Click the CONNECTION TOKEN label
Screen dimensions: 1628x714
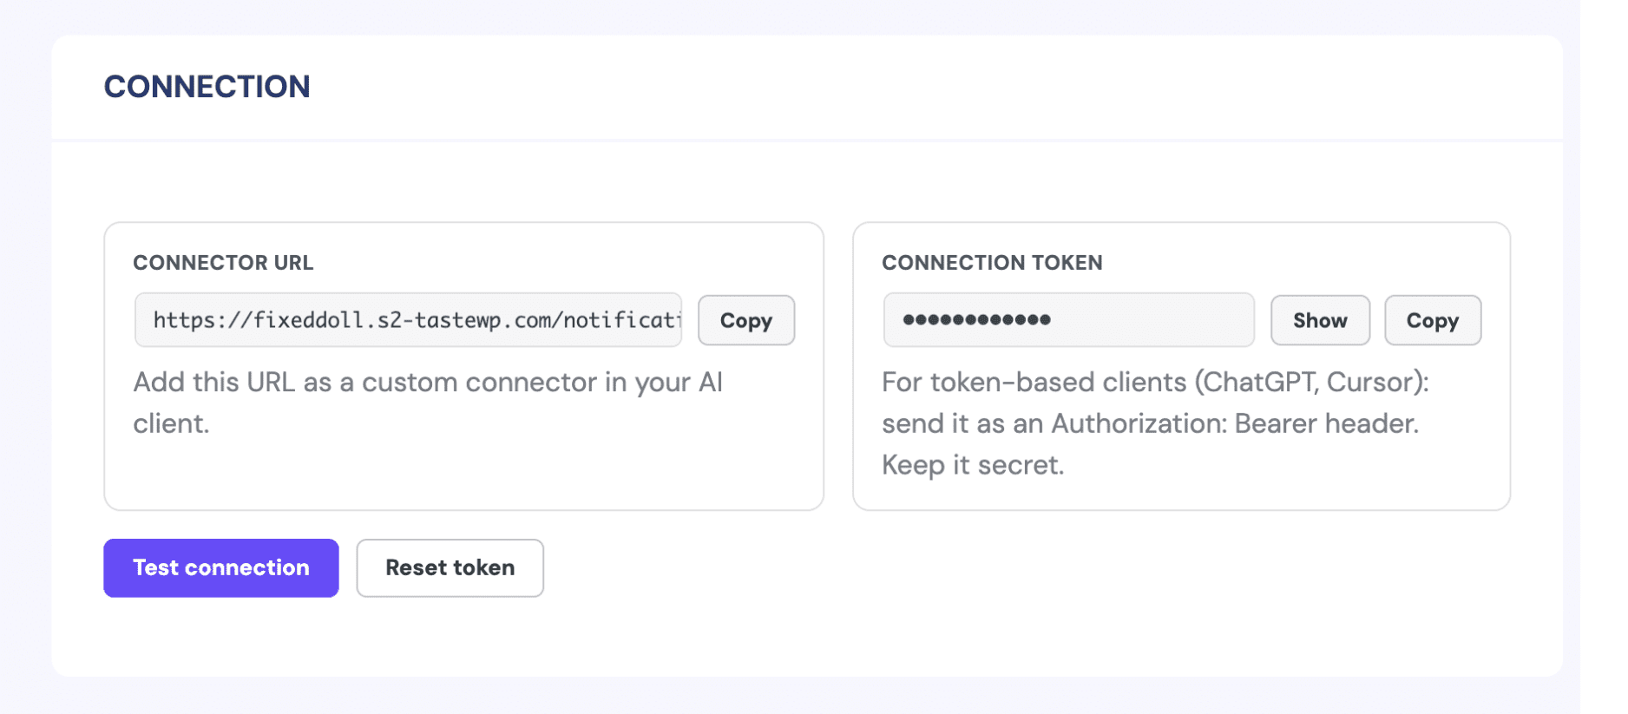coord(992,263)
